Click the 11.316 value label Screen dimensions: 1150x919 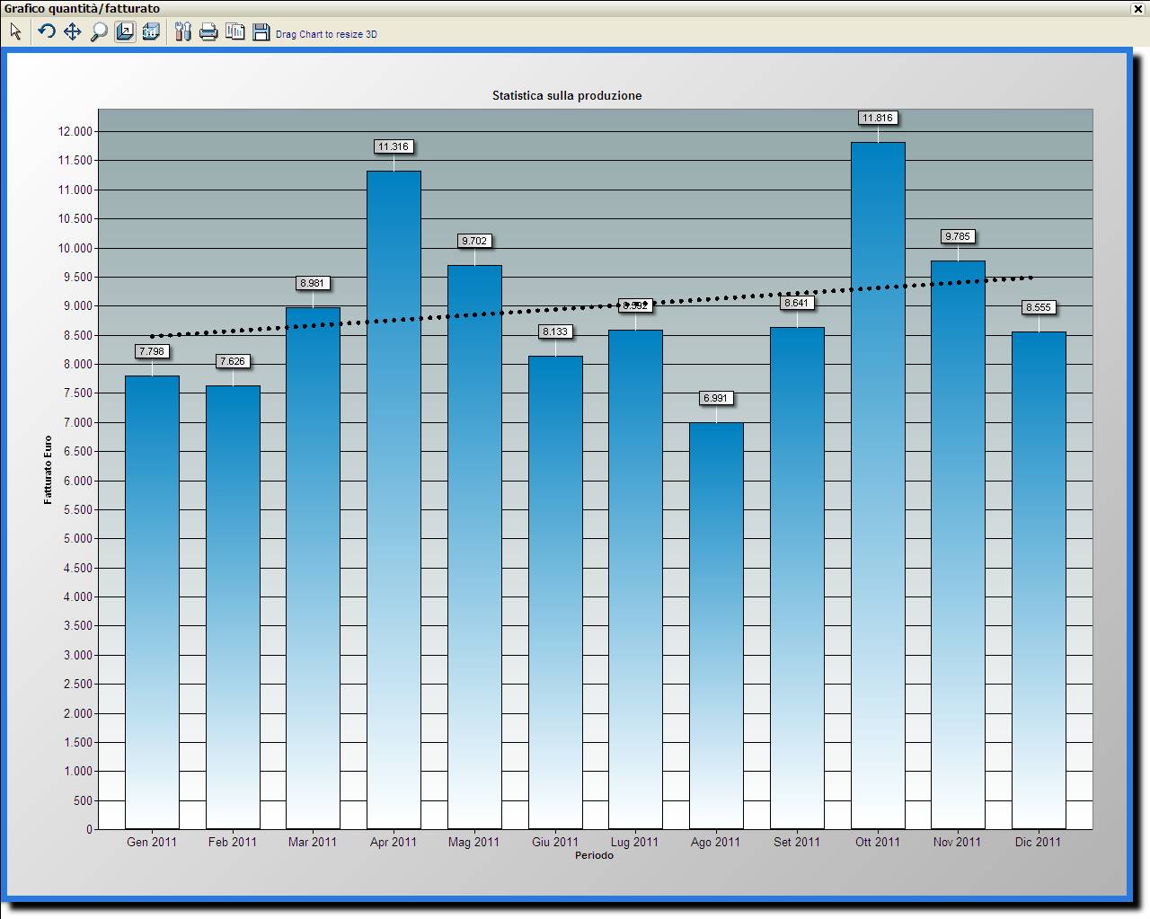click(x=394, y=146)
